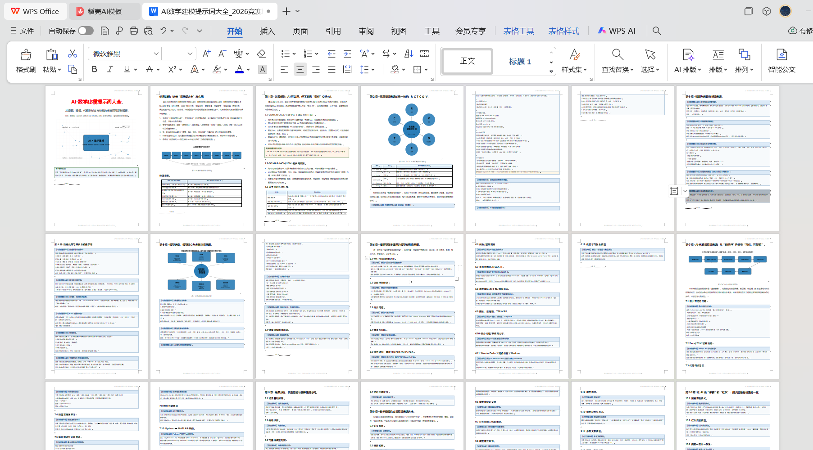Click the sort A-Z icon
This screenshot has height=450, width=813.
click(x=409, y=54)
